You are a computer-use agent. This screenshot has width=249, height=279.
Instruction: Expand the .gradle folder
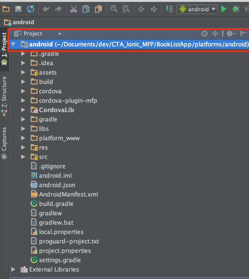point(23,54)
